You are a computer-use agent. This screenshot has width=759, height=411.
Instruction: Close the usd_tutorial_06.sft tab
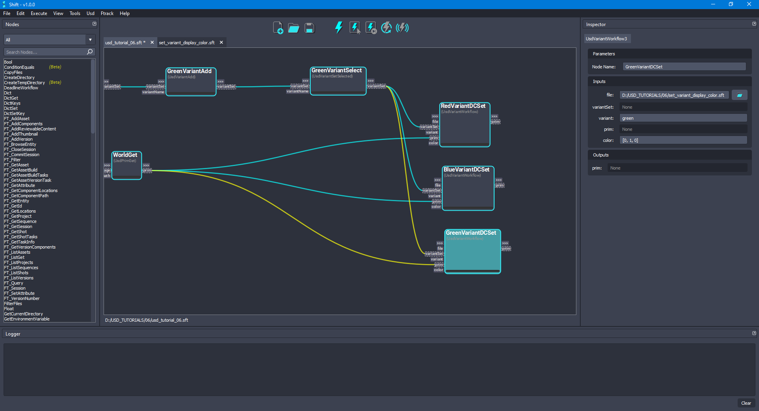[152, 42]
